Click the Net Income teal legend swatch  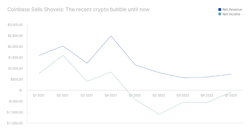coord(220,14)
